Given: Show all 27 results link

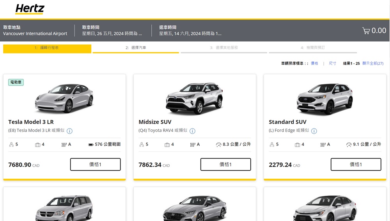Looking at the screenshot, I should 373,63.
